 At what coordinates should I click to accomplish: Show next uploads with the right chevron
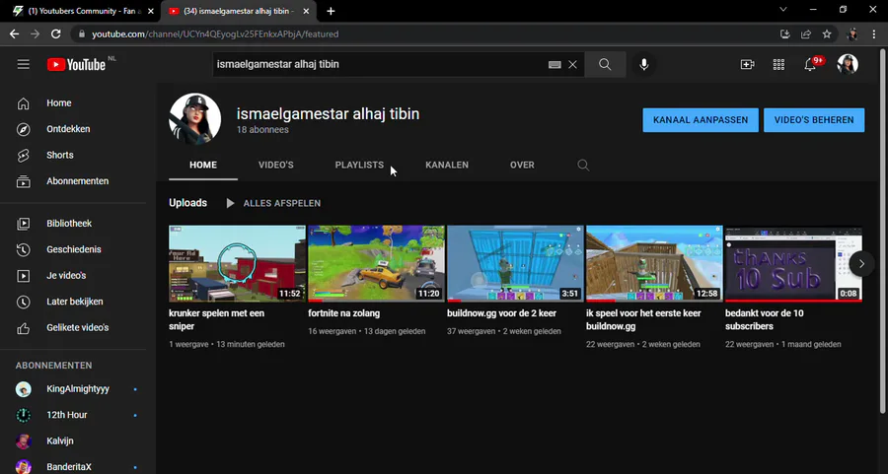pos(861,263)
